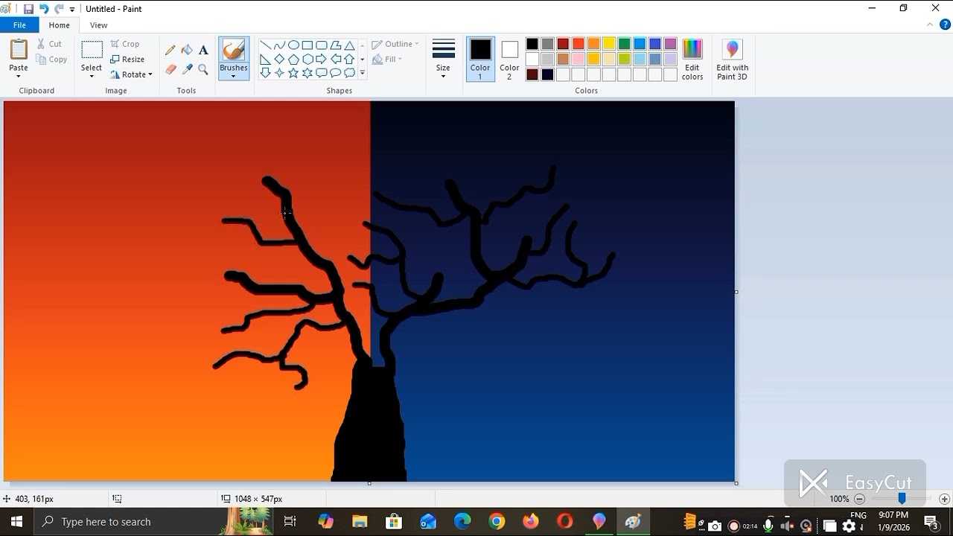Pick the yellow color swatch

tap(609, 44)
